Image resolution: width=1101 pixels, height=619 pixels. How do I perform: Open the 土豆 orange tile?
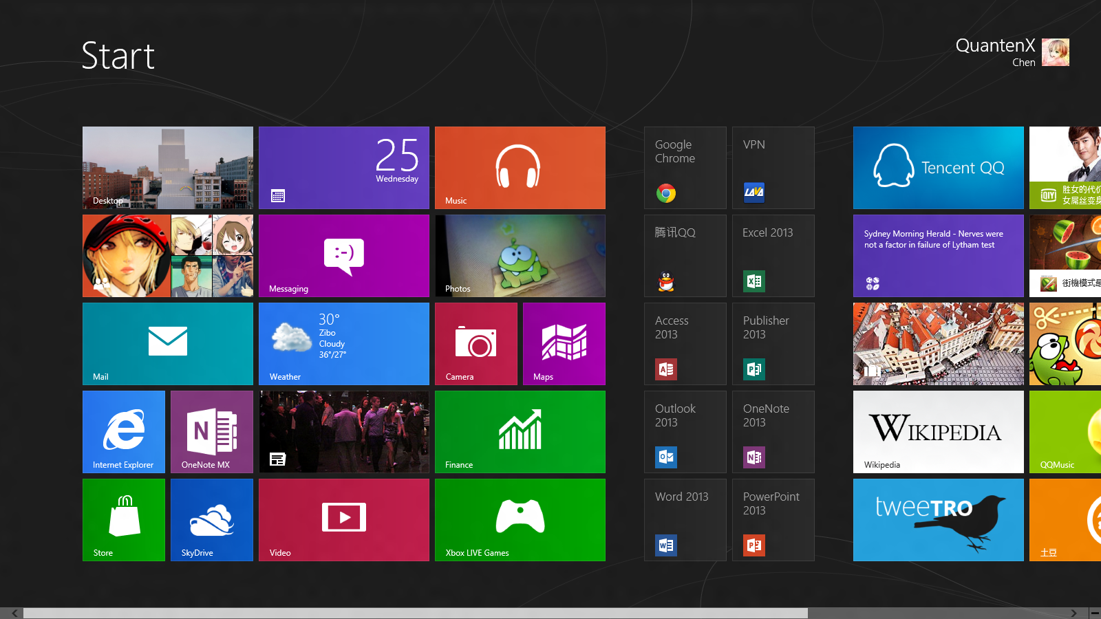[x=1065, y=520]
